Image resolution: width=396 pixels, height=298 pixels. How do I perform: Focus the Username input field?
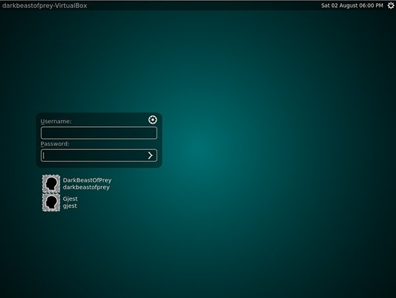[99, 133]
